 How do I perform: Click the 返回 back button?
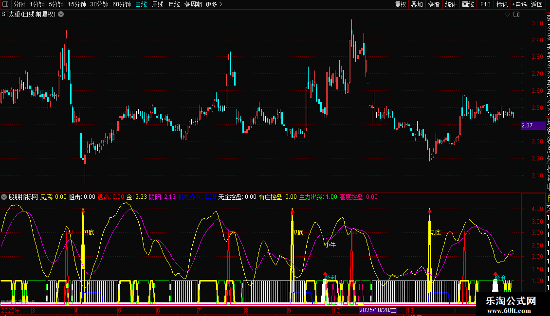(537, 4)
